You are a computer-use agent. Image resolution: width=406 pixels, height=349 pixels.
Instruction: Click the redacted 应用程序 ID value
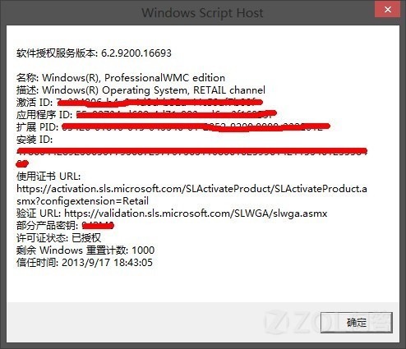click(x=177, y=114)
